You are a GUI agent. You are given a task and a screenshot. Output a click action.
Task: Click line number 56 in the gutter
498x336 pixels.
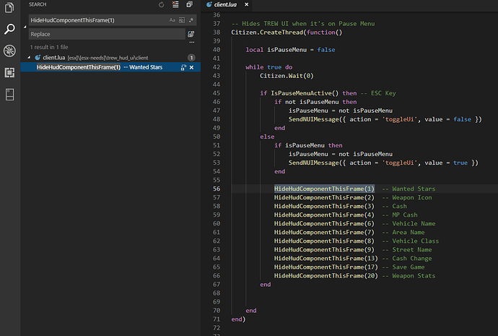click(217, 189)
